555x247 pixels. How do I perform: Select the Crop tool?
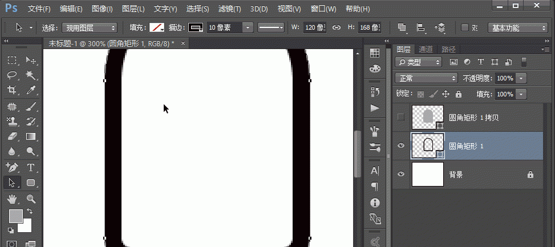12,90
